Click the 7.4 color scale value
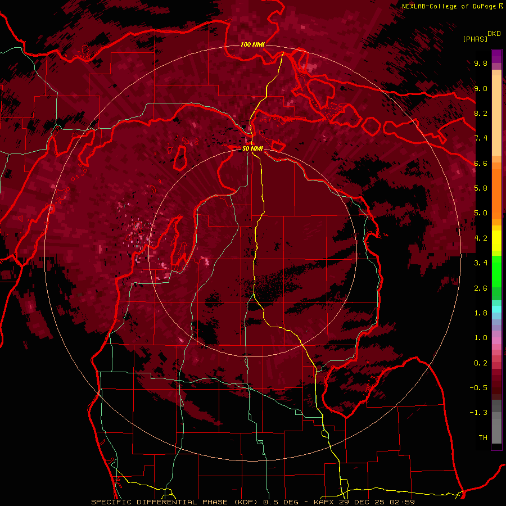506x506 pixels. (481, 138)
